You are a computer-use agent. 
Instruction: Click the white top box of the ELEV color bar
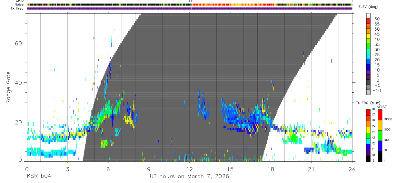click(368, 15)
